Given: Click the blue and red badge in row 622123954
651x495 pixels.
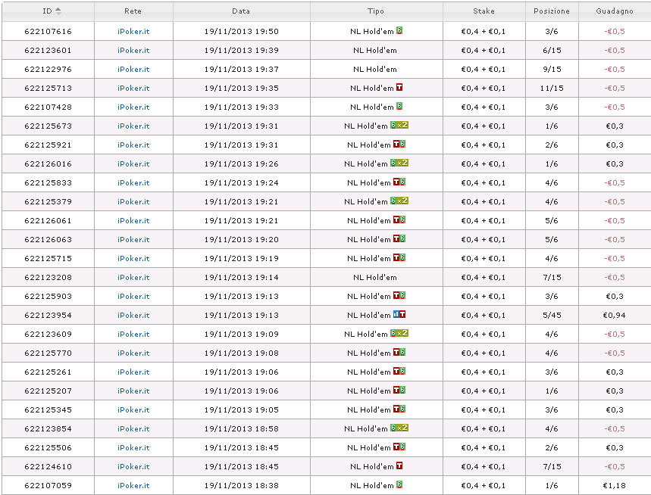Looking at the screenshot, I should [x=399, y=315].
